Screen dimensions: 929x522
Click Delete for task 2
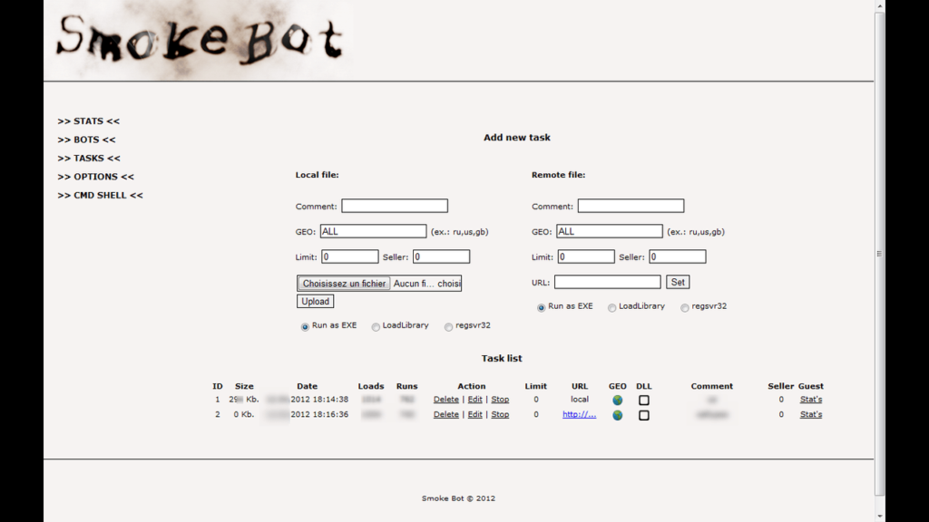446,414
